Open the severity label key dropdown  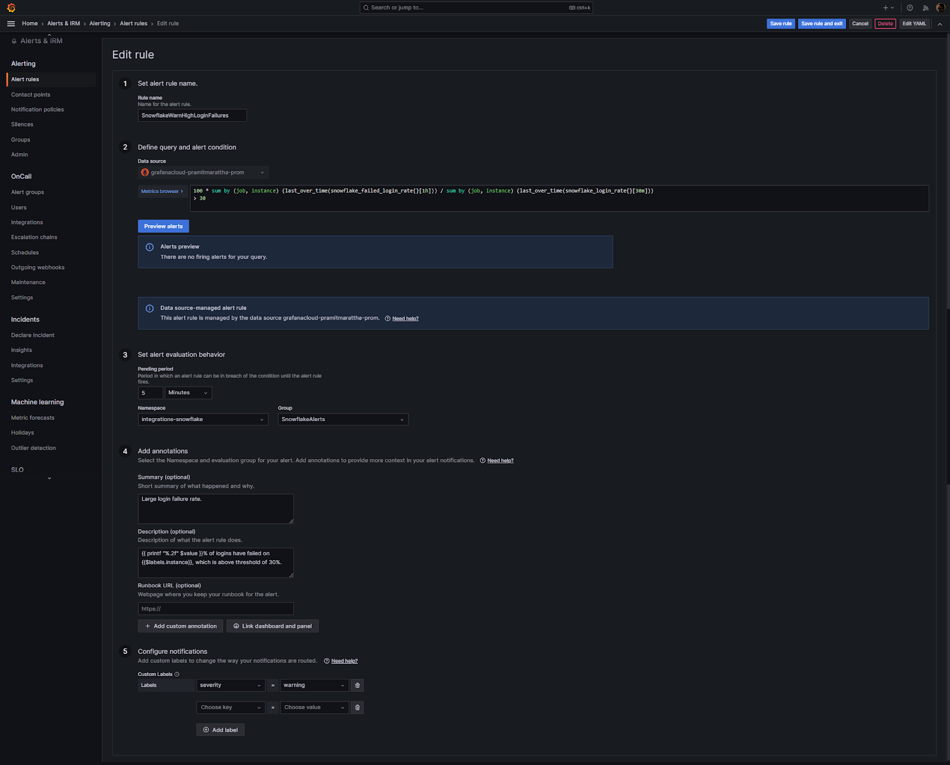click(230, 685)
